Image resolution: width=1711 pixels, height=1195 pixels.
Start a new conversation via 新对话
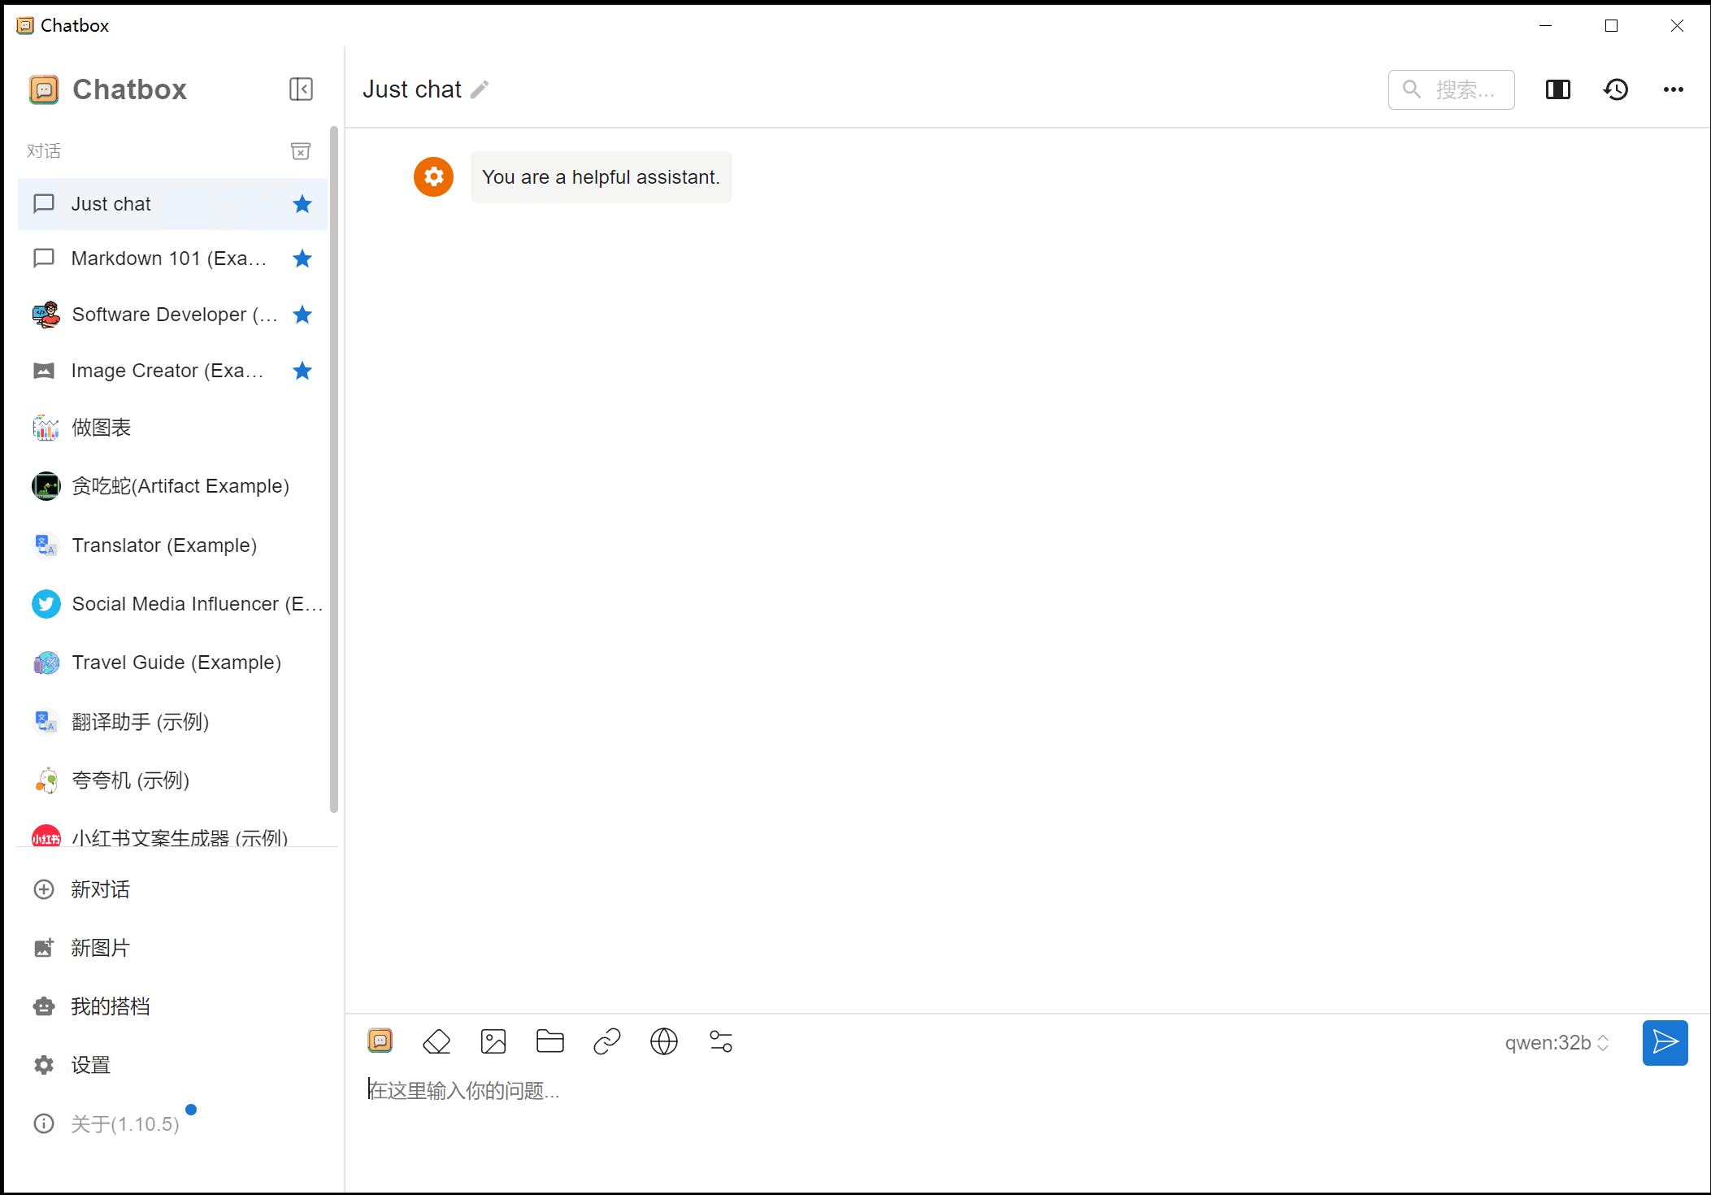coord(100,889)
